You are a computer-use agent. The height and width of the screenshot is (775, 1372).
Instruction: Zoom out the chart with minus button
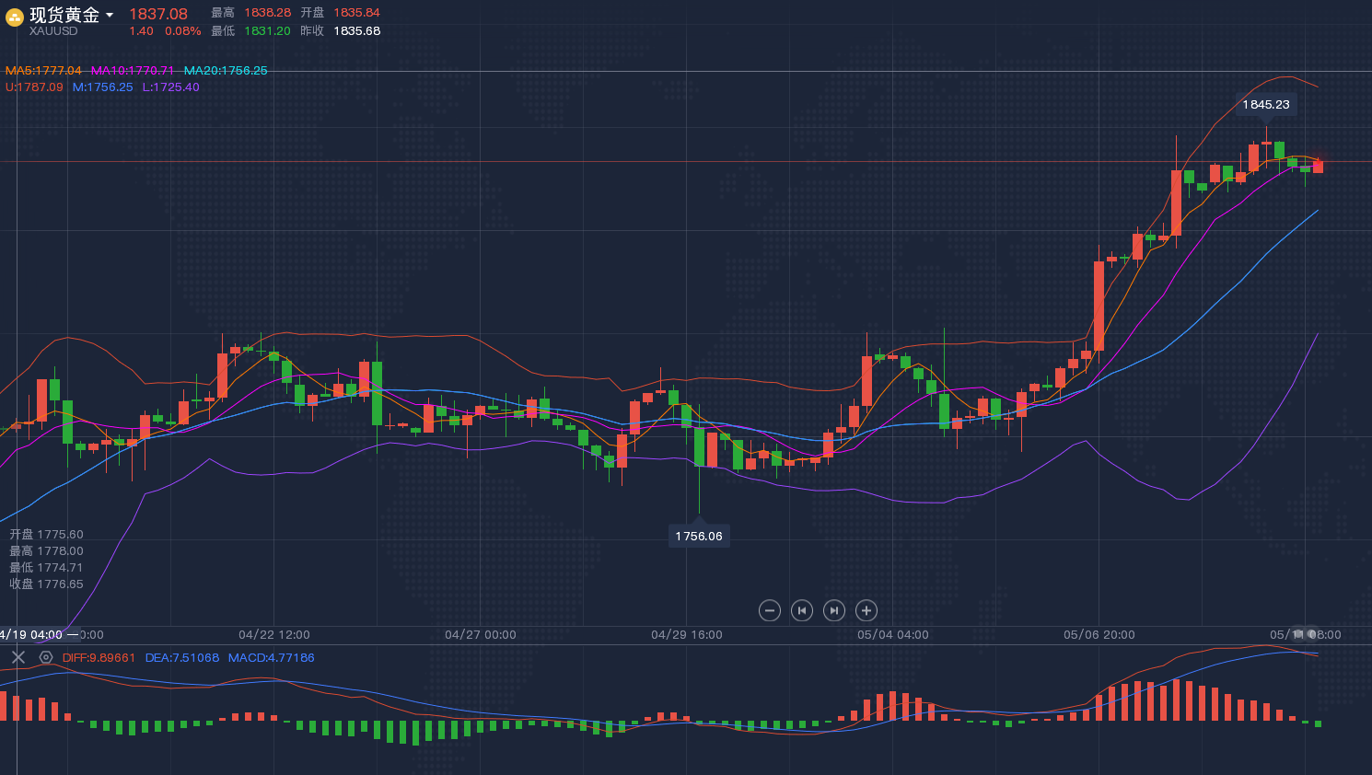[770, 610]
